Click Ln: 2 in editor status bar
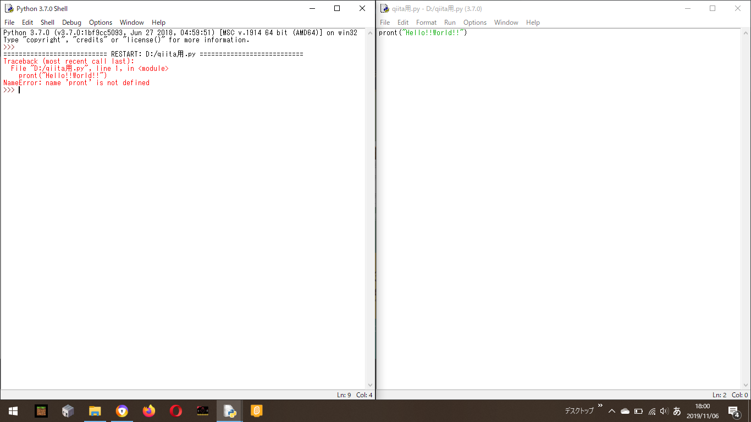 click(x=719, y=395)
